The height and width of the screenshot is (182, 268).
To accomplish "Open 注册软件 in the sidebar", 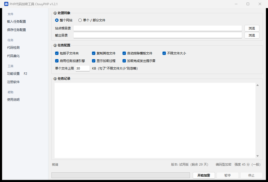I will coord(13,82).
